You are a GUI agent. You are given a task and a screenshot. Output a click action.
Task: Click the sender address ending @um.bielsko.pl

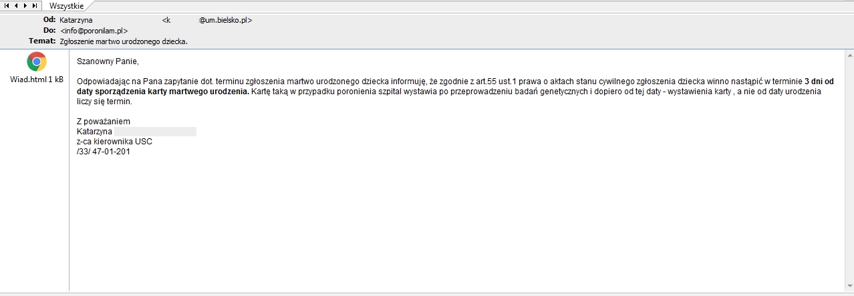[x=225, y=20]
